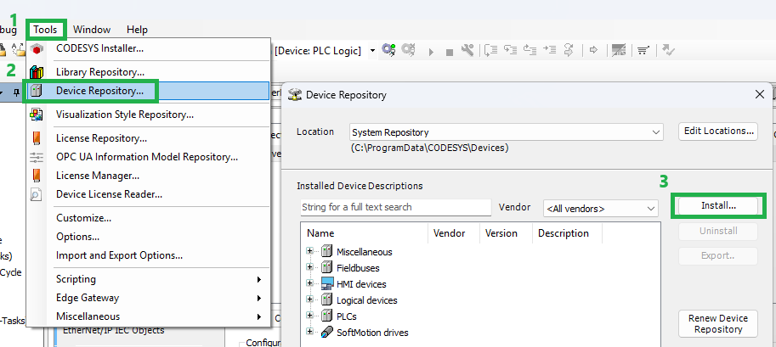
Task: Expand the Miscellaneous device tree node
Action: tap(310, 251)
